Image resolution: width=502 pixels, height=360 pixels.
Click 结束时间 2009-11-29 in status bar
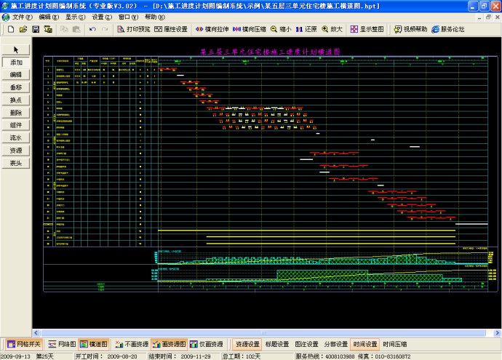coord(180,356)
